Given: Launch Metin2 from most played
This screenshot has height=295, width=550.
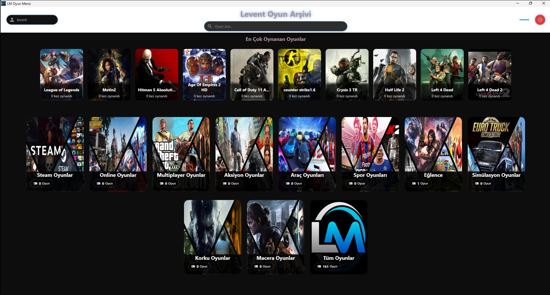Looking at the screenshot, I should [x=109, y=74].
